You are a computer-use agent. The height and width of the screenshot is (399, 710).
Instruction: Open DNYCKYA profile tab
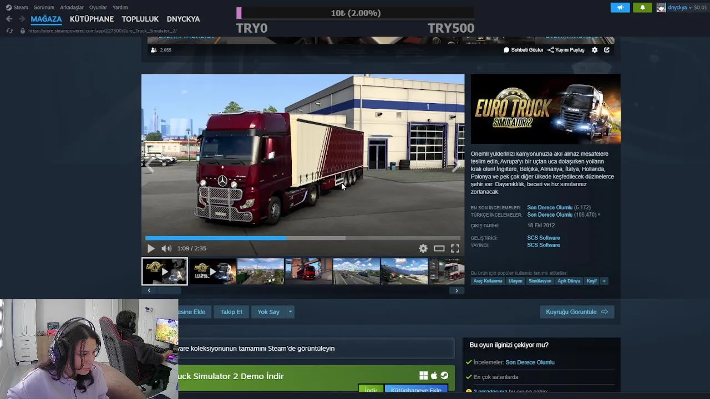pyautogui.click(x=183, y=19)
